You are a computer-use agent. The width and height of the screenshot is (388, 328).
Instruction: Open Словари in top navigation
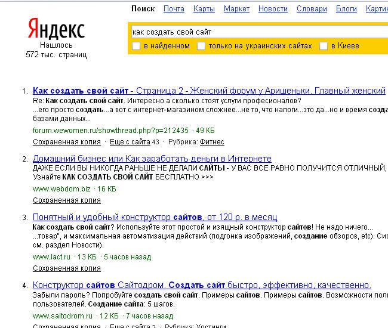tap(312, 9)
